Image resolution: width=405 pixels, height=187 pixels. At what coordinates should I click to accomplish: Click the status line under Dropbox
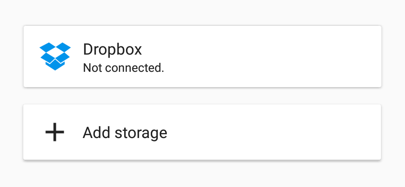point(123,68)
